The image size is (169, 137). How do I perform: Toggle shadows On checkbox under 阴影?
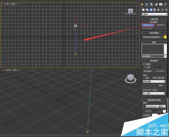[x=144, y=78]
